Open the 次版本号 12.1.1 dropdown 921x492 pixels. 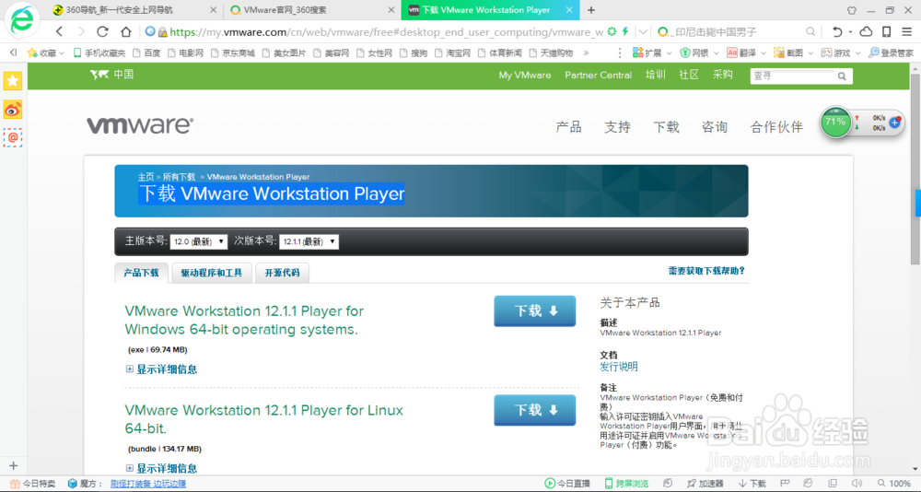[x=309, y=241]
